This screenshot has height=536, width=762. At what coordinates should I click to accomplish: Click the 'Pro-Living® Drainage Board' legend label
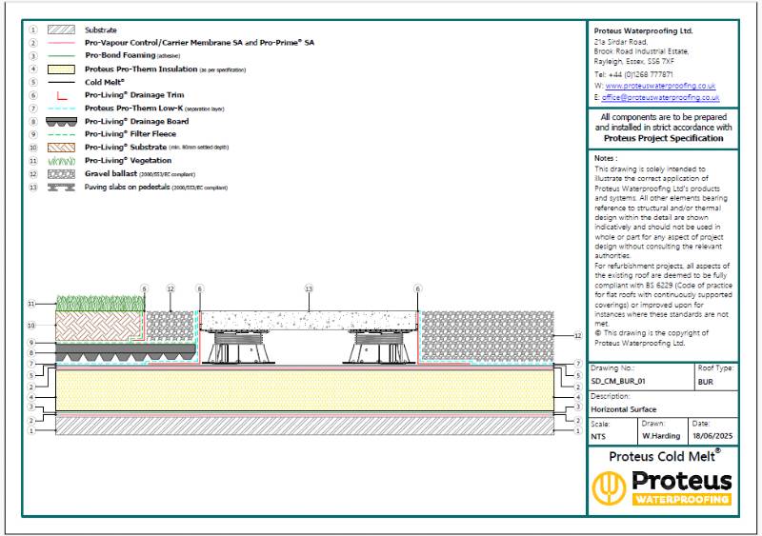(136, 122)
